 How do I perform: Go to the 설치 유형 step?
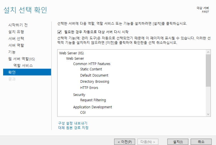pyautogui.click(x=16, y=32)
